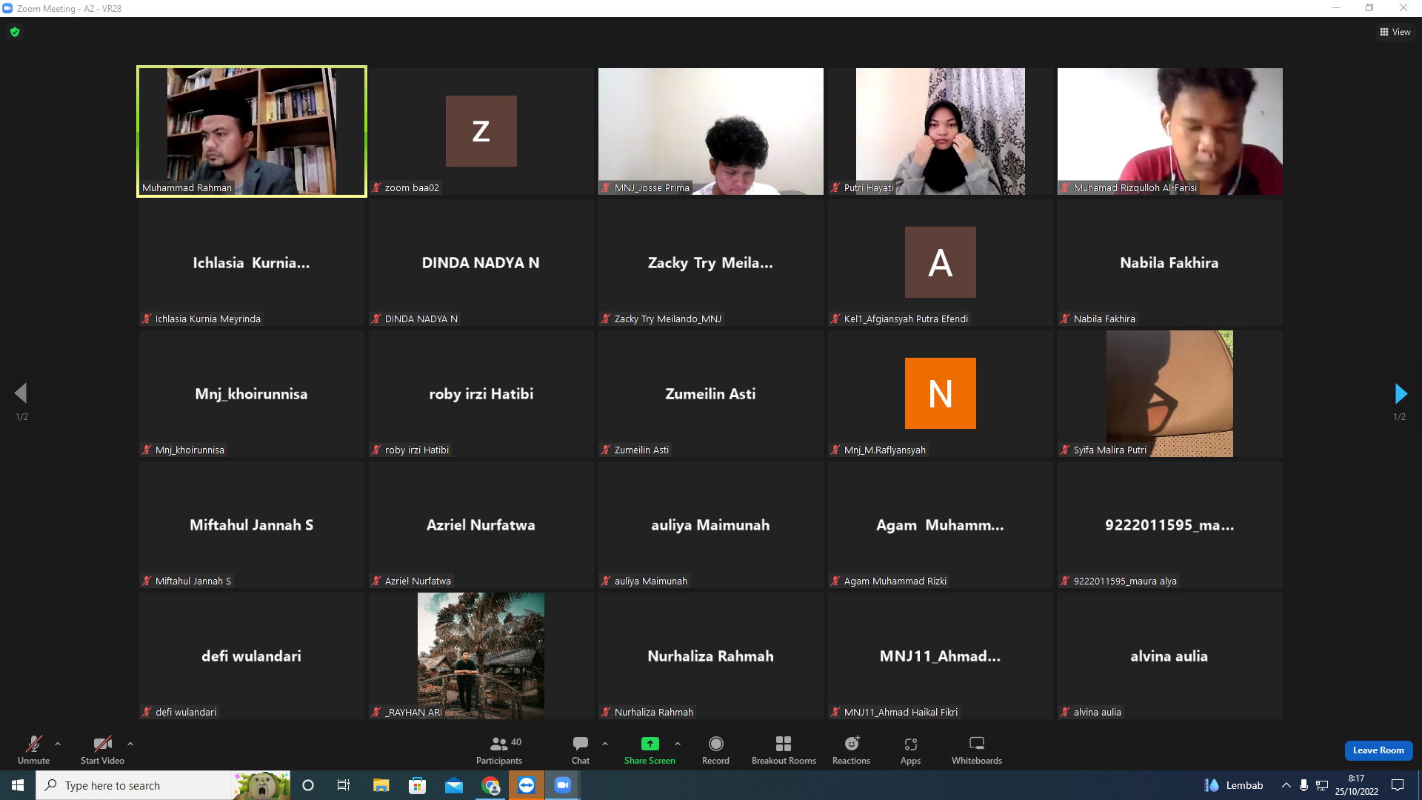Open Task View on the taskbar
The height and width of the screenshot is (800, 1422).
(344, 785)
